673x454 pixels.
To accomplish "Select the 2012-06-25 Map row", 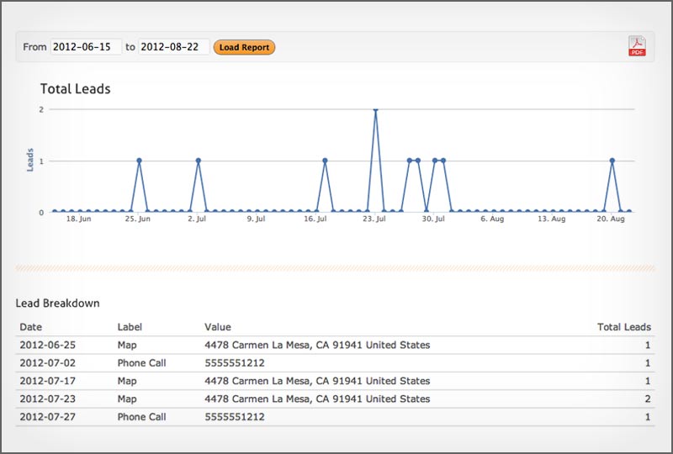I will click(335, 346).
